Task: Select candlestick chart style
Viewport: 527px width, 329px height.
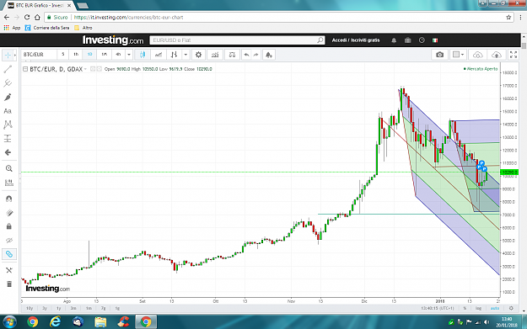Action: (x=143, y=55)
